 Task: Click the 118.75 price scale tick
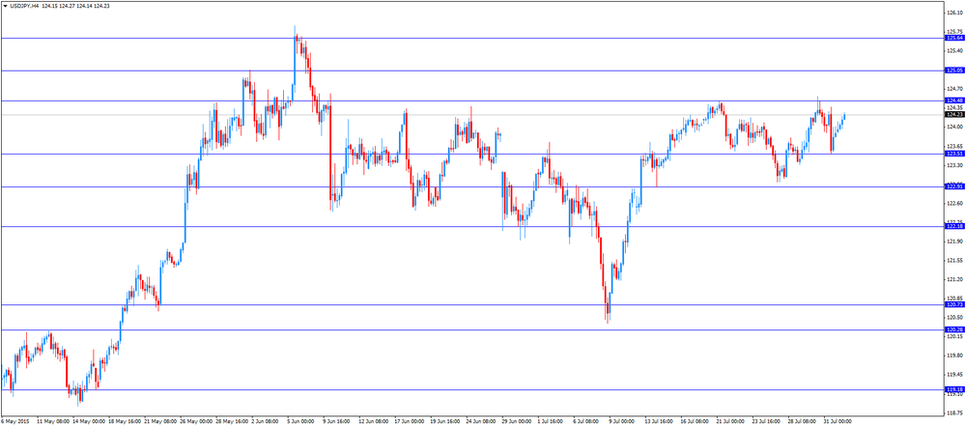coord(954,412)
